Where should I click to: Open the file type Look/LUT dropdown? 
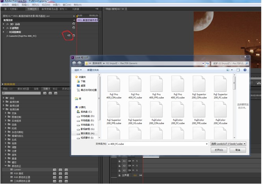tap(228, 144)
